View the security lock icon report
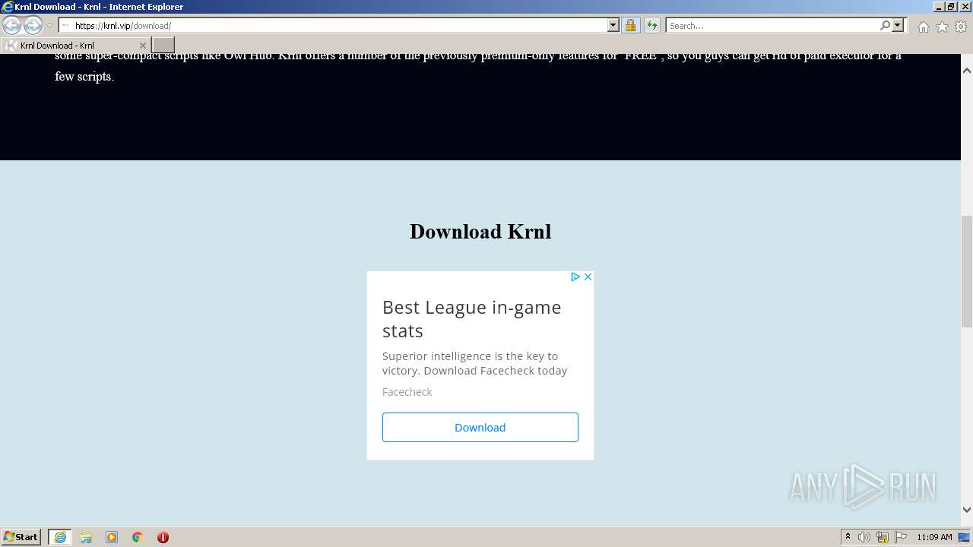This screenshot has width=973, height=547. [x=630, y=25]
